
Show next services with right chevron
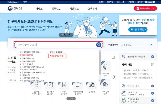[x=114, y=77]
